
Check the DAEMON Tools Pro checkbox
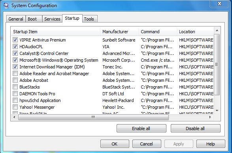tap(15, 94)
